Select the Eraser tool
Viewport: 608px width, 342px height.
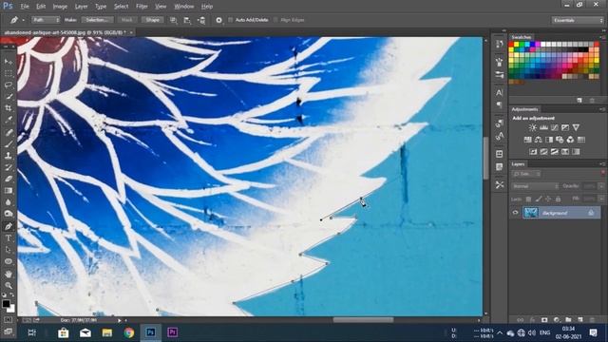point(9,179)
